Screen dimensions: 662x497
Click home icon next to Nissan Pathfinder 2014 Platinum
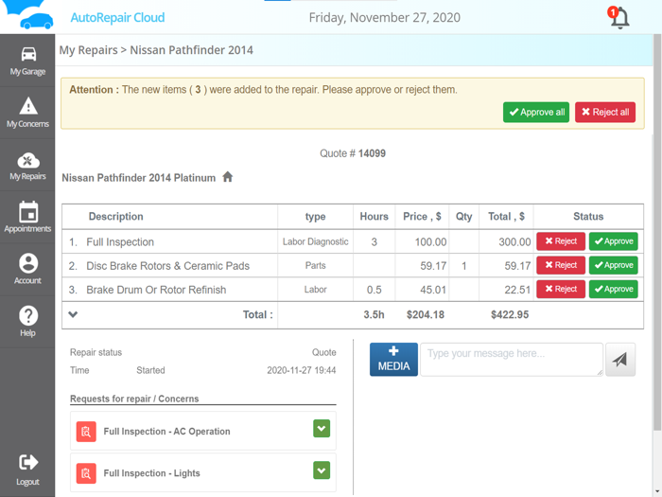[228, 177]
